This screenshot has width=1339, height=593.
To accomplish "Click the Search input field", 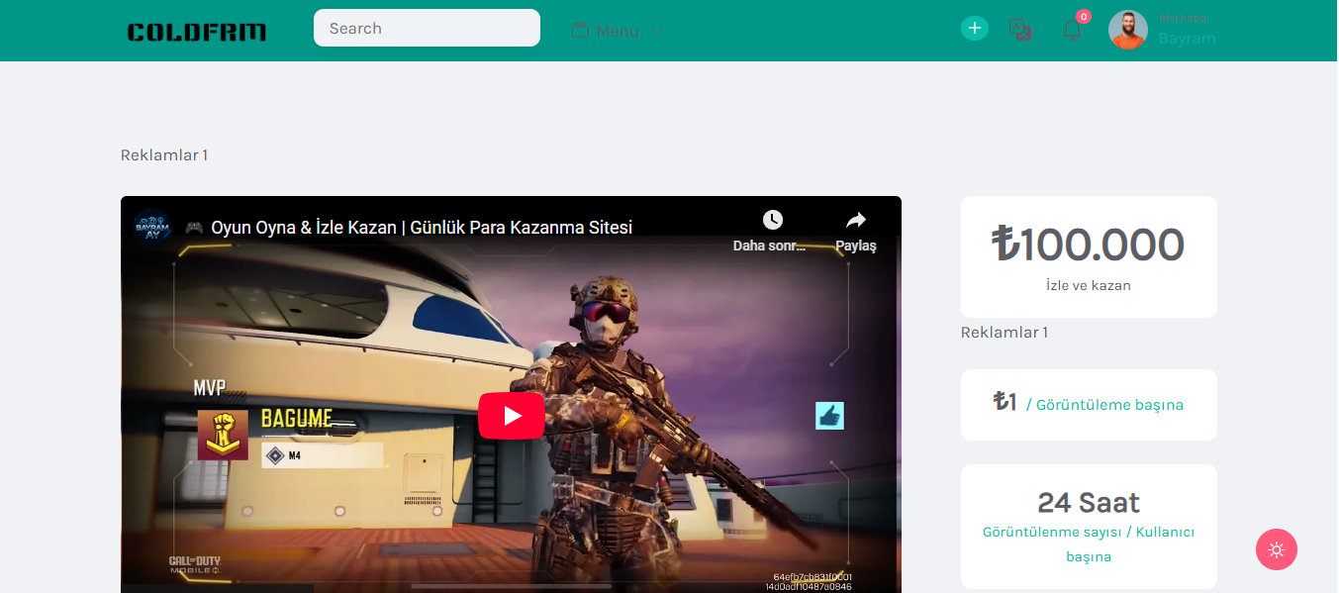I will (x=427, y=28).
